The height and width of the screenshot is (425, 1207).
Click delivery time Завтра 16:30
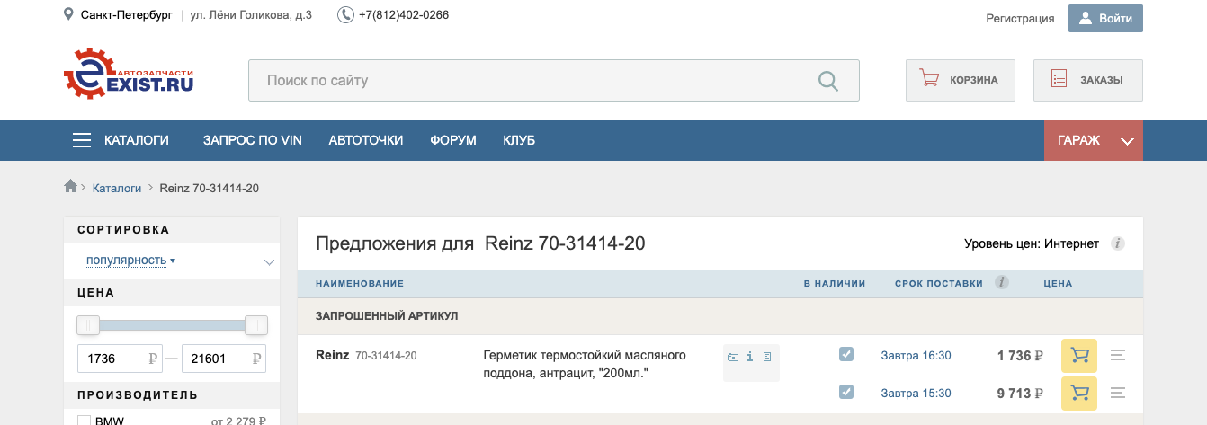pyautogui.click(x=916, y=356)
